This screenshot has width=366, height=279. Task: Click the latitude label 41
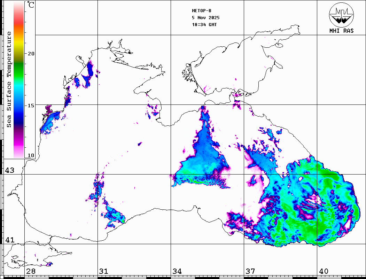tap(9, 240)
